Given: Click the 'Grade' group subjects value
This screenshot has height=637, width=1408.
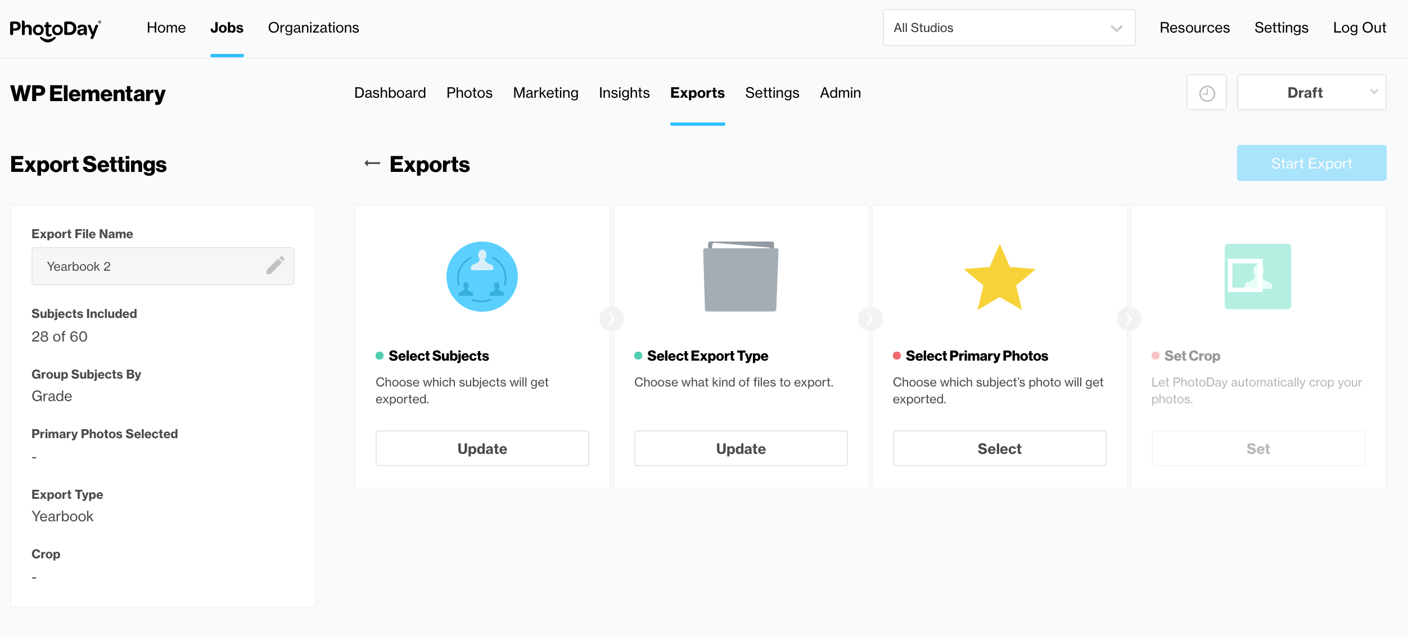Looking at the screenshot, I should (52, 396).
